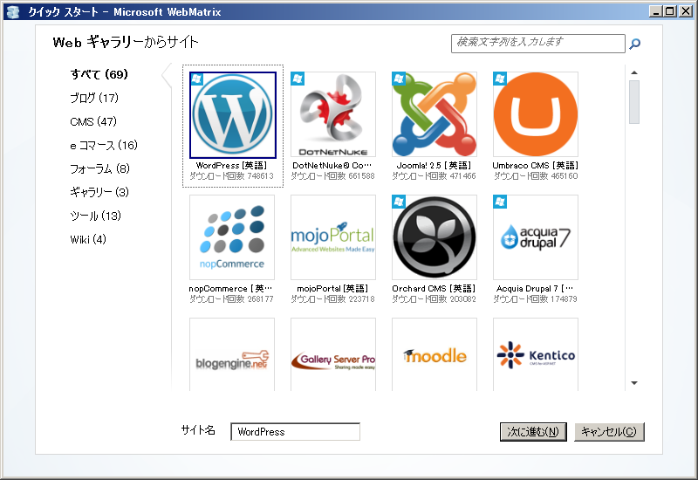
Task: Click the 'Joomla! 2.5 [英語]' caption
Action: point(434,166)
